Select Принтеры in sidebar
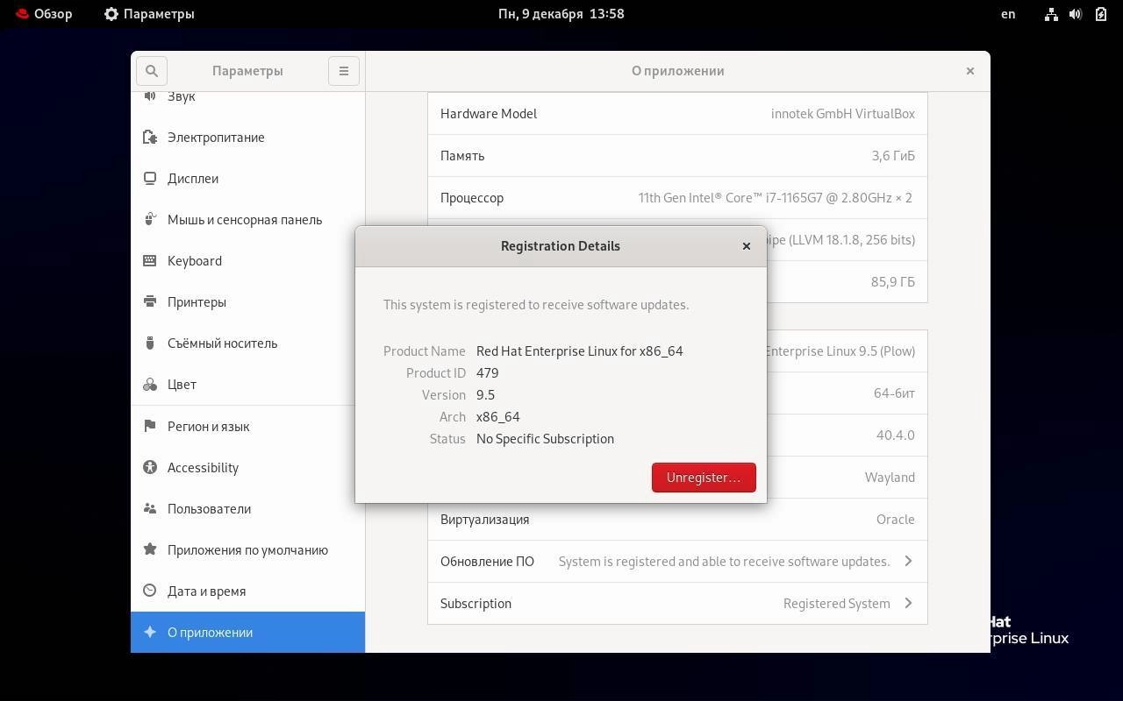 tap(247, 301)
